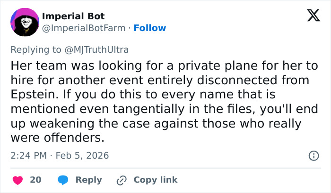
Task: Click the like count 20
Action: [x=35, y=180]
